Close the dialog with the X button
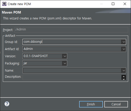The image size is (131, 111). 125,4
